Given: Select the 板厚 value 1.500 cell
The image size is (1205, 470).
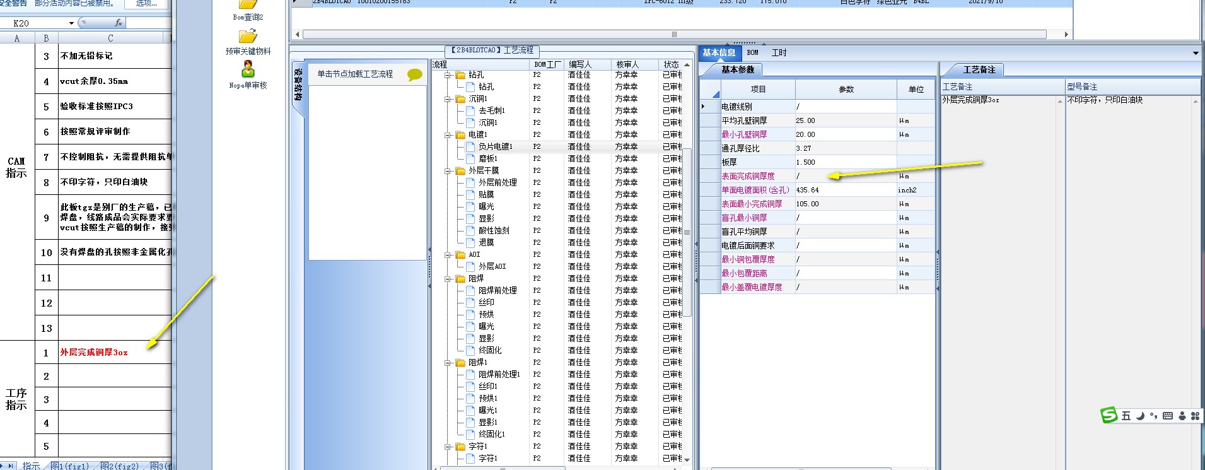Looking at the screenshot, I should point(846,162).
